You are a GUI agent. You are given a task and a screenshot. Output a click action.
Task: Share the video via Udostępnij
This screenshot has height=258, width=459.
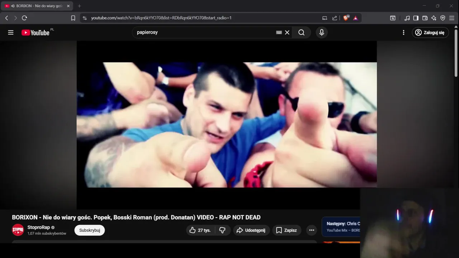[x=251, y=230]
